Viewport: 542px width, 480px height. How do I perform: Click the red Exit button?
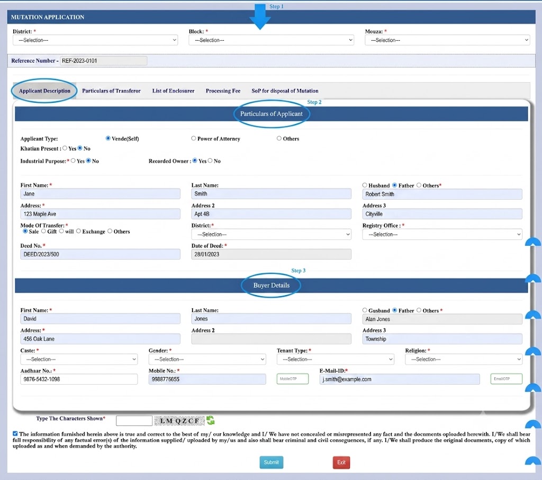click(x=341, y=463)
